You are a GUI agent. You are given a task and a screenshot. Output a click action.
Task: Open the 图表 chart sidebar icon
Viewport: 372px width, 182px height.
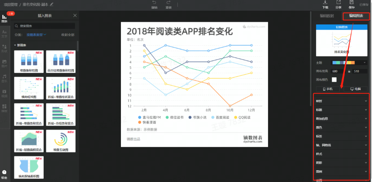tap(4, 18)
